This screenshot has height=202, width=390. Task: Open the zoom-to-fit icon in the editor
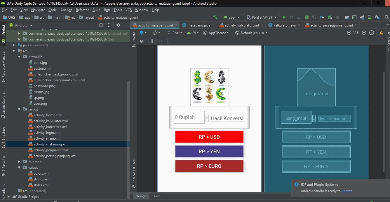coord(371,33)
